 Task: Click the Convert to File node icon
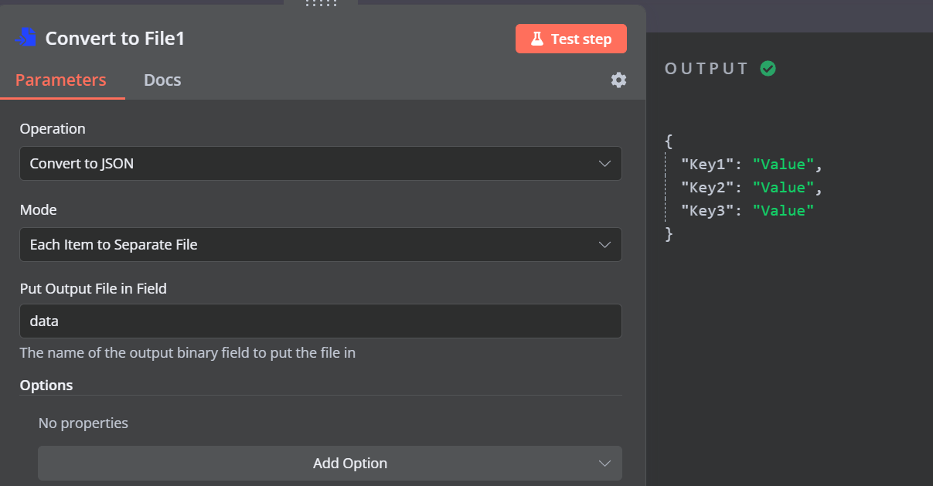coord(24,36)
